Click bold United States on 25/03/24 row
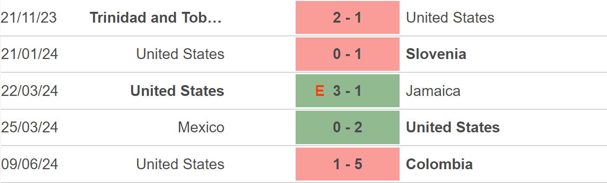Image resolution: width=607 pixels, height=183 pixels. (453, 127)
